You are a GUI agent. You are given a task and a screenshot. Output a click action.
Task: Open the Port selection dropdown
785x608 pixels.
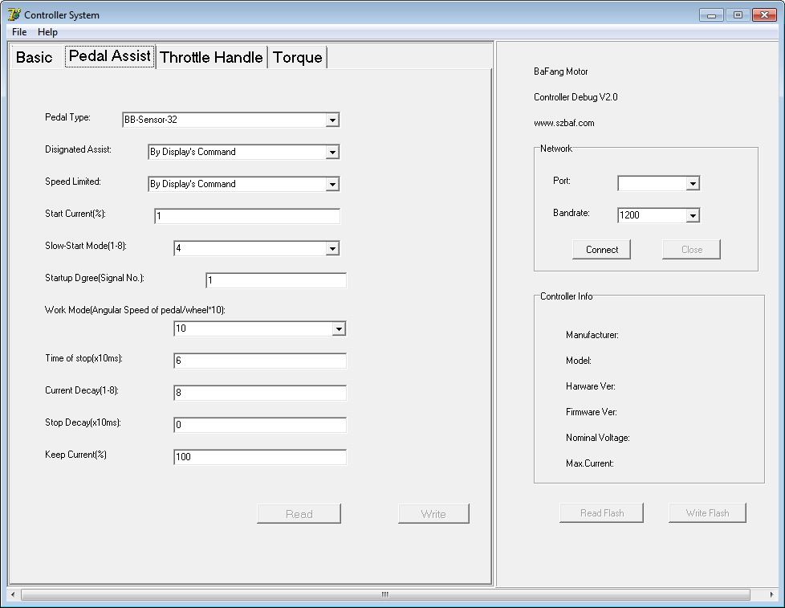(x=693, y=184)
